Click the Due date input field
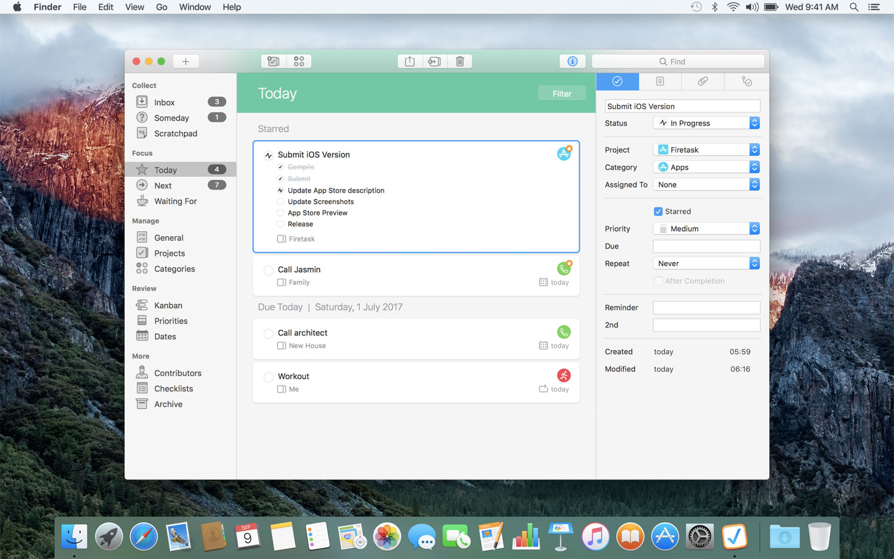Image resolution: width=894 pixels, height=559 pixels. 706,246
